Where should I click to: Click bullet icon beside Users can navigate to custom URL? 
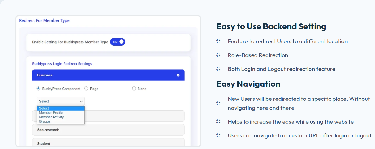[218, 135]
